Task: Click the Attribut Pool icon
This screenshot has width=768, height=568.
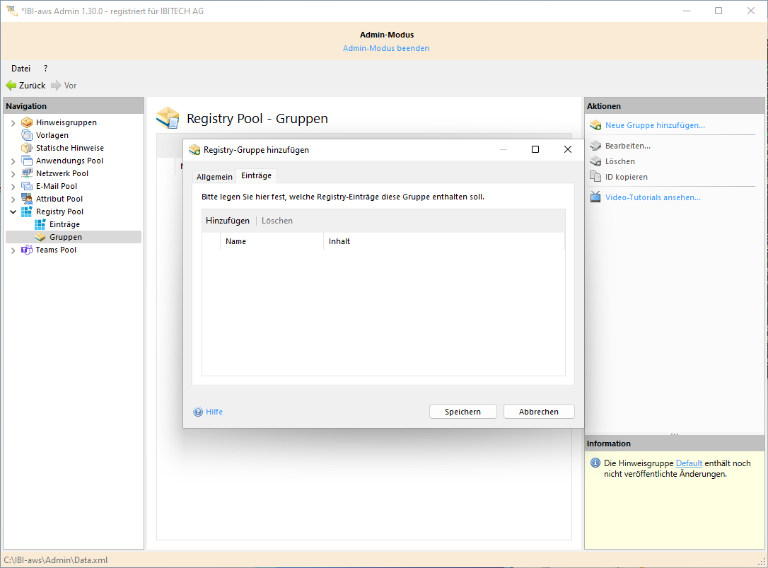Action: click(x=27, y=199)
